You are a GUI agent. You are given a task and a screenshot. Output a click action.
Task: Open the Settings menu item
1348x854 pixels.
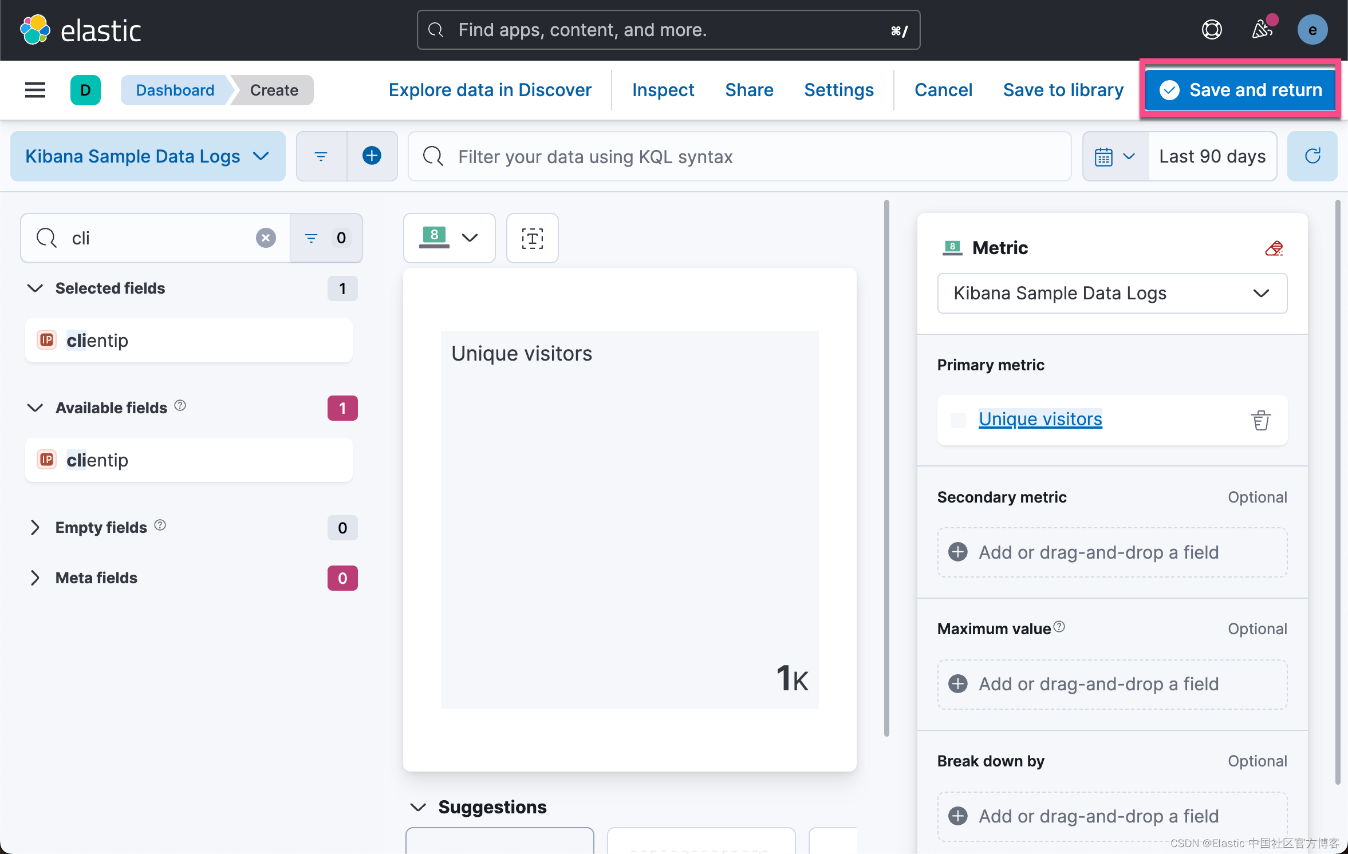tap(839, 90)
